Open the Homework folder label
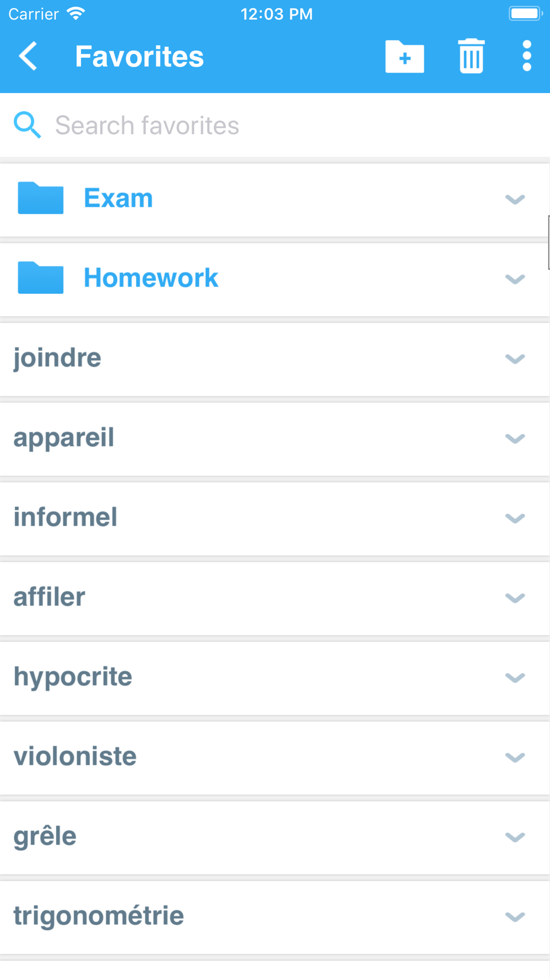Screen dimensions: 550x978 tap(151, 278)
